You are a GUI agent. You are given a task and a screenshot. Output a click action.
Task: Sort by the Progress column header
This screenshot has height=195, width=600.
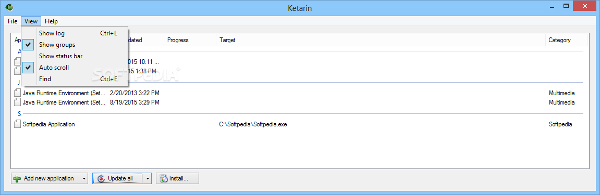point(190,40)
